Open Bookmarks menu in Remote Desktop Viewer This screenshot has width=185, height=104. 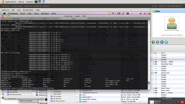(x=28, y=10)
